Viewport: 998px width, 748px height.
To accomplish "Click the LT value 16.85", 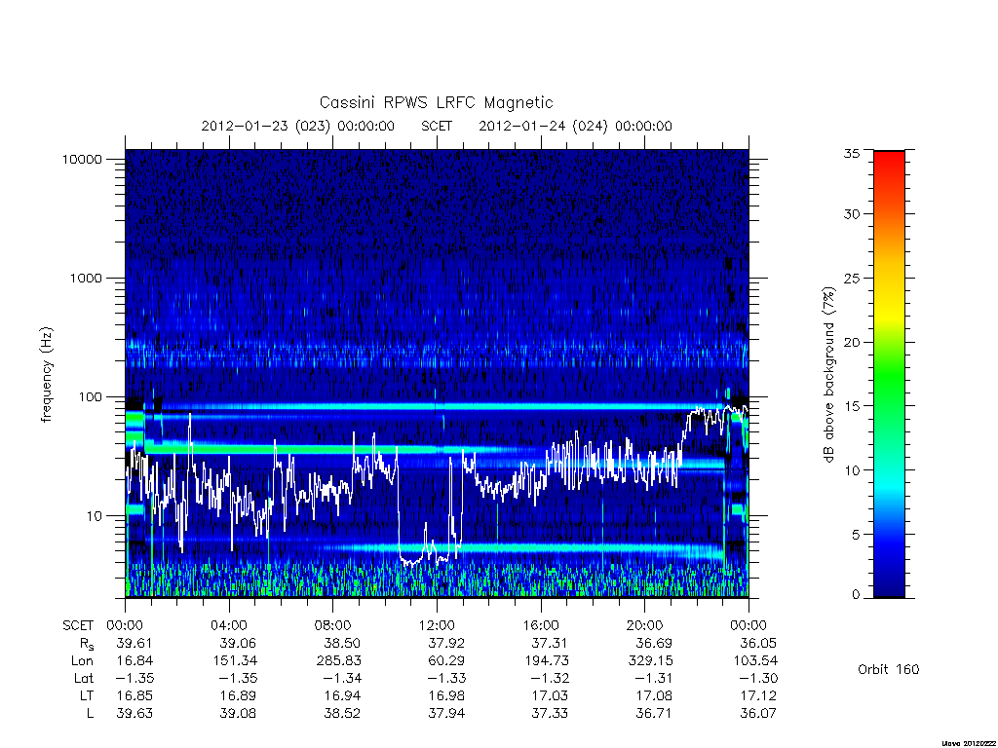I will point(134,695).
